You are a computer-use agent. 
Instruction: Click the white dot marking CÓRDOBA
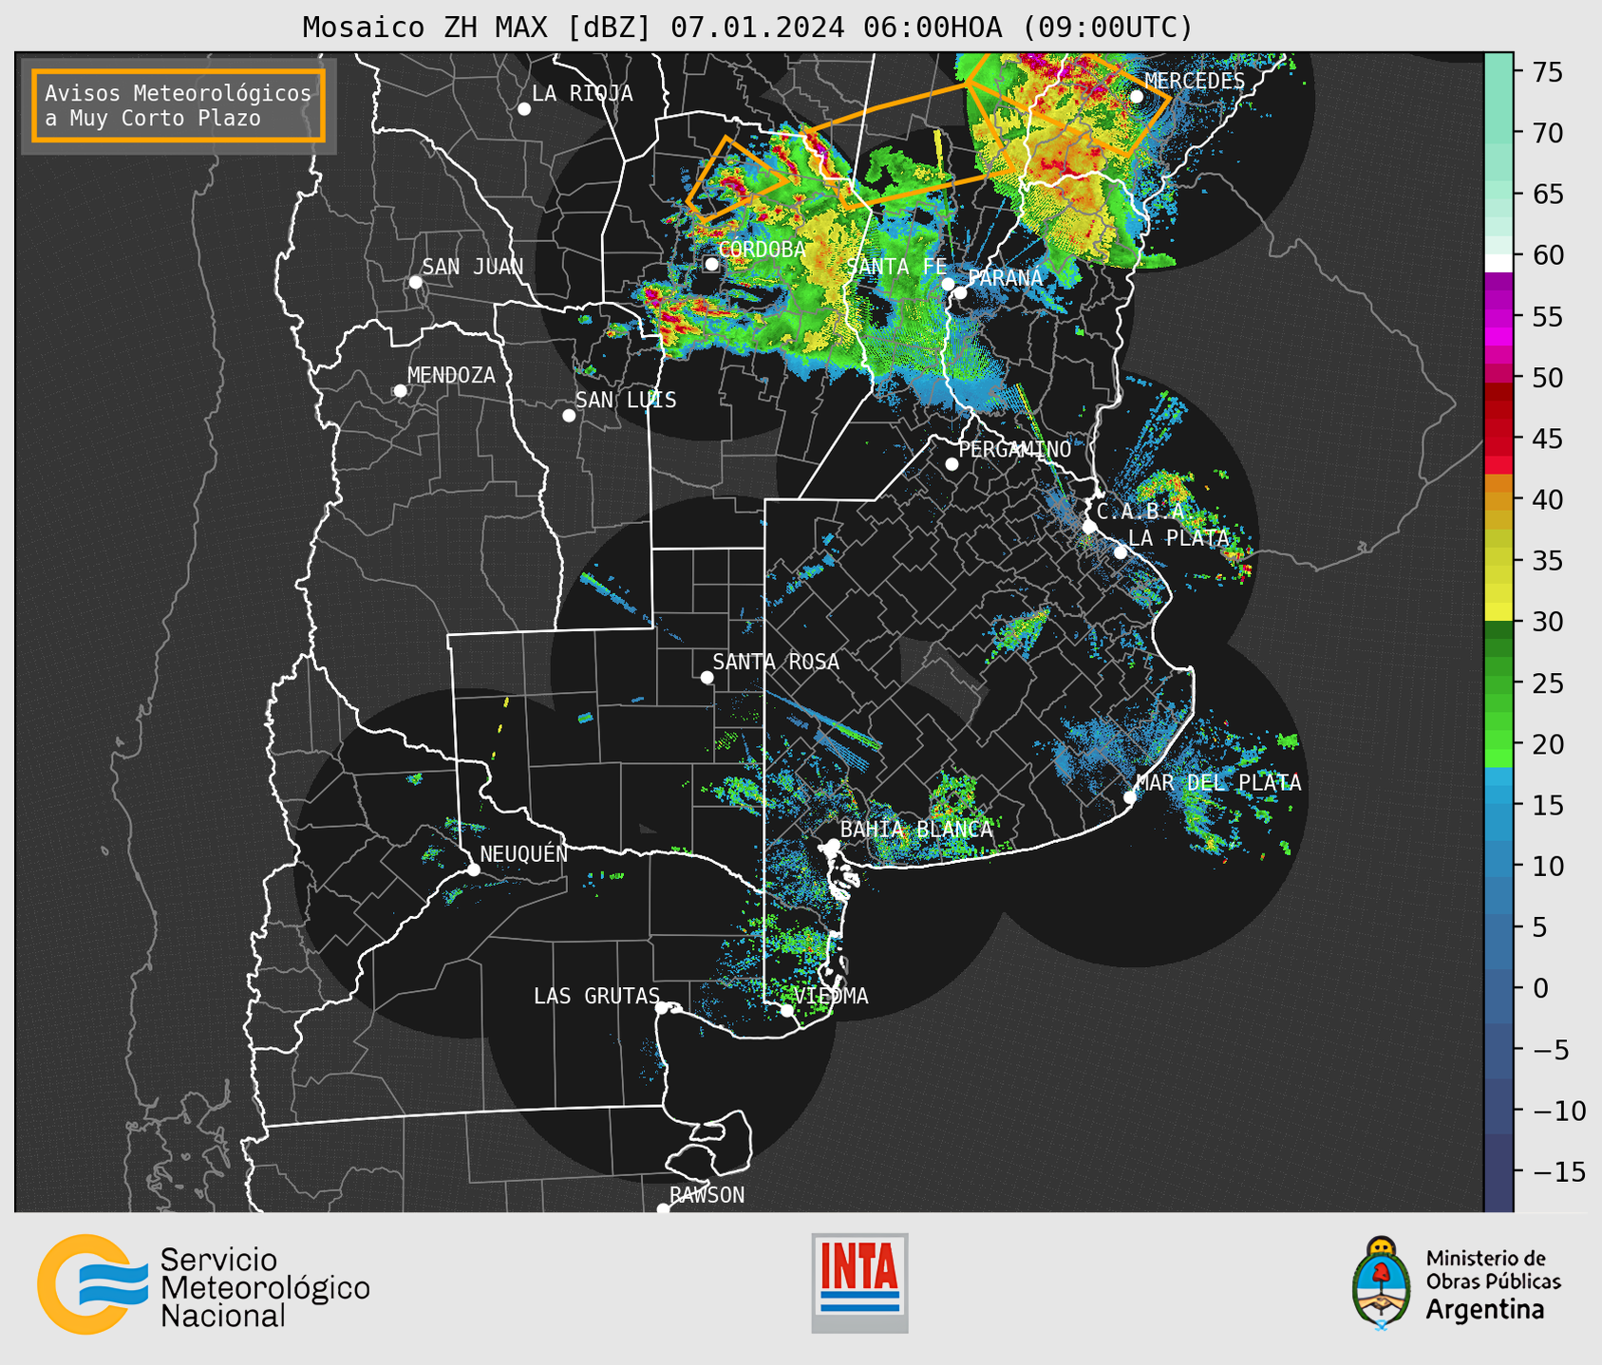[711, 264]
